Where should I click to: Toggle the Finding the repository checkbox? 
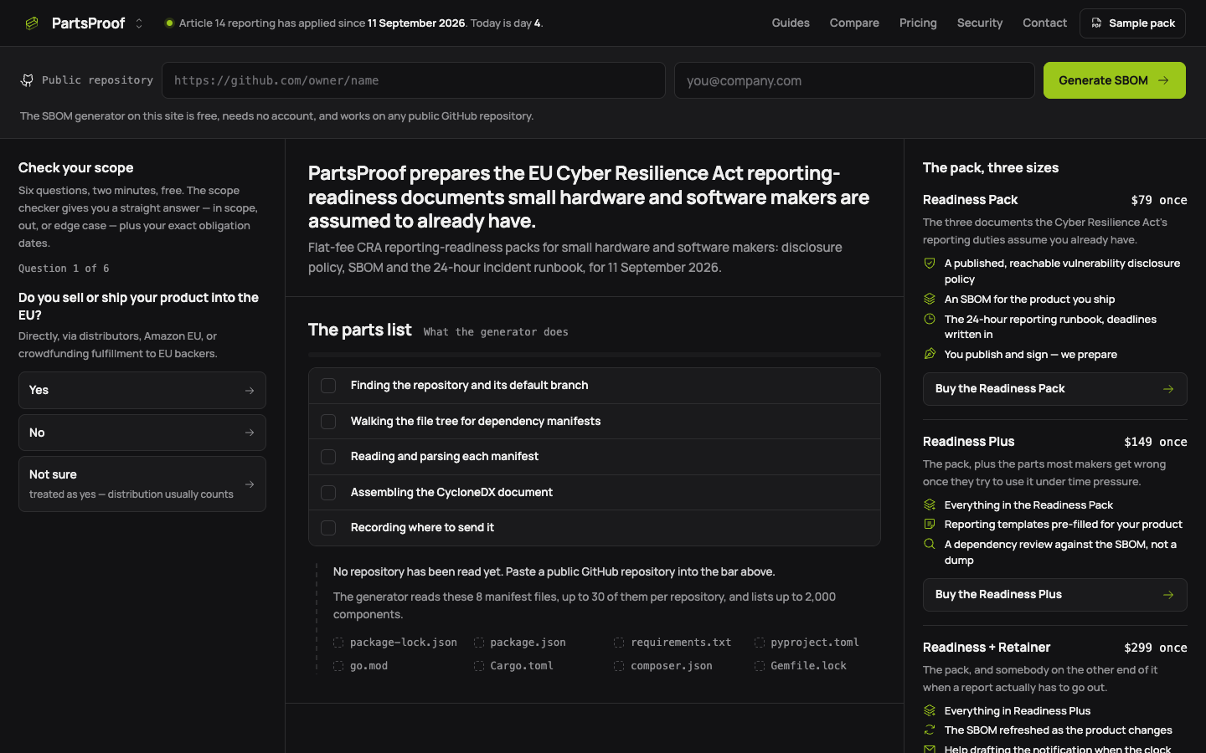[x=328, y=386]
